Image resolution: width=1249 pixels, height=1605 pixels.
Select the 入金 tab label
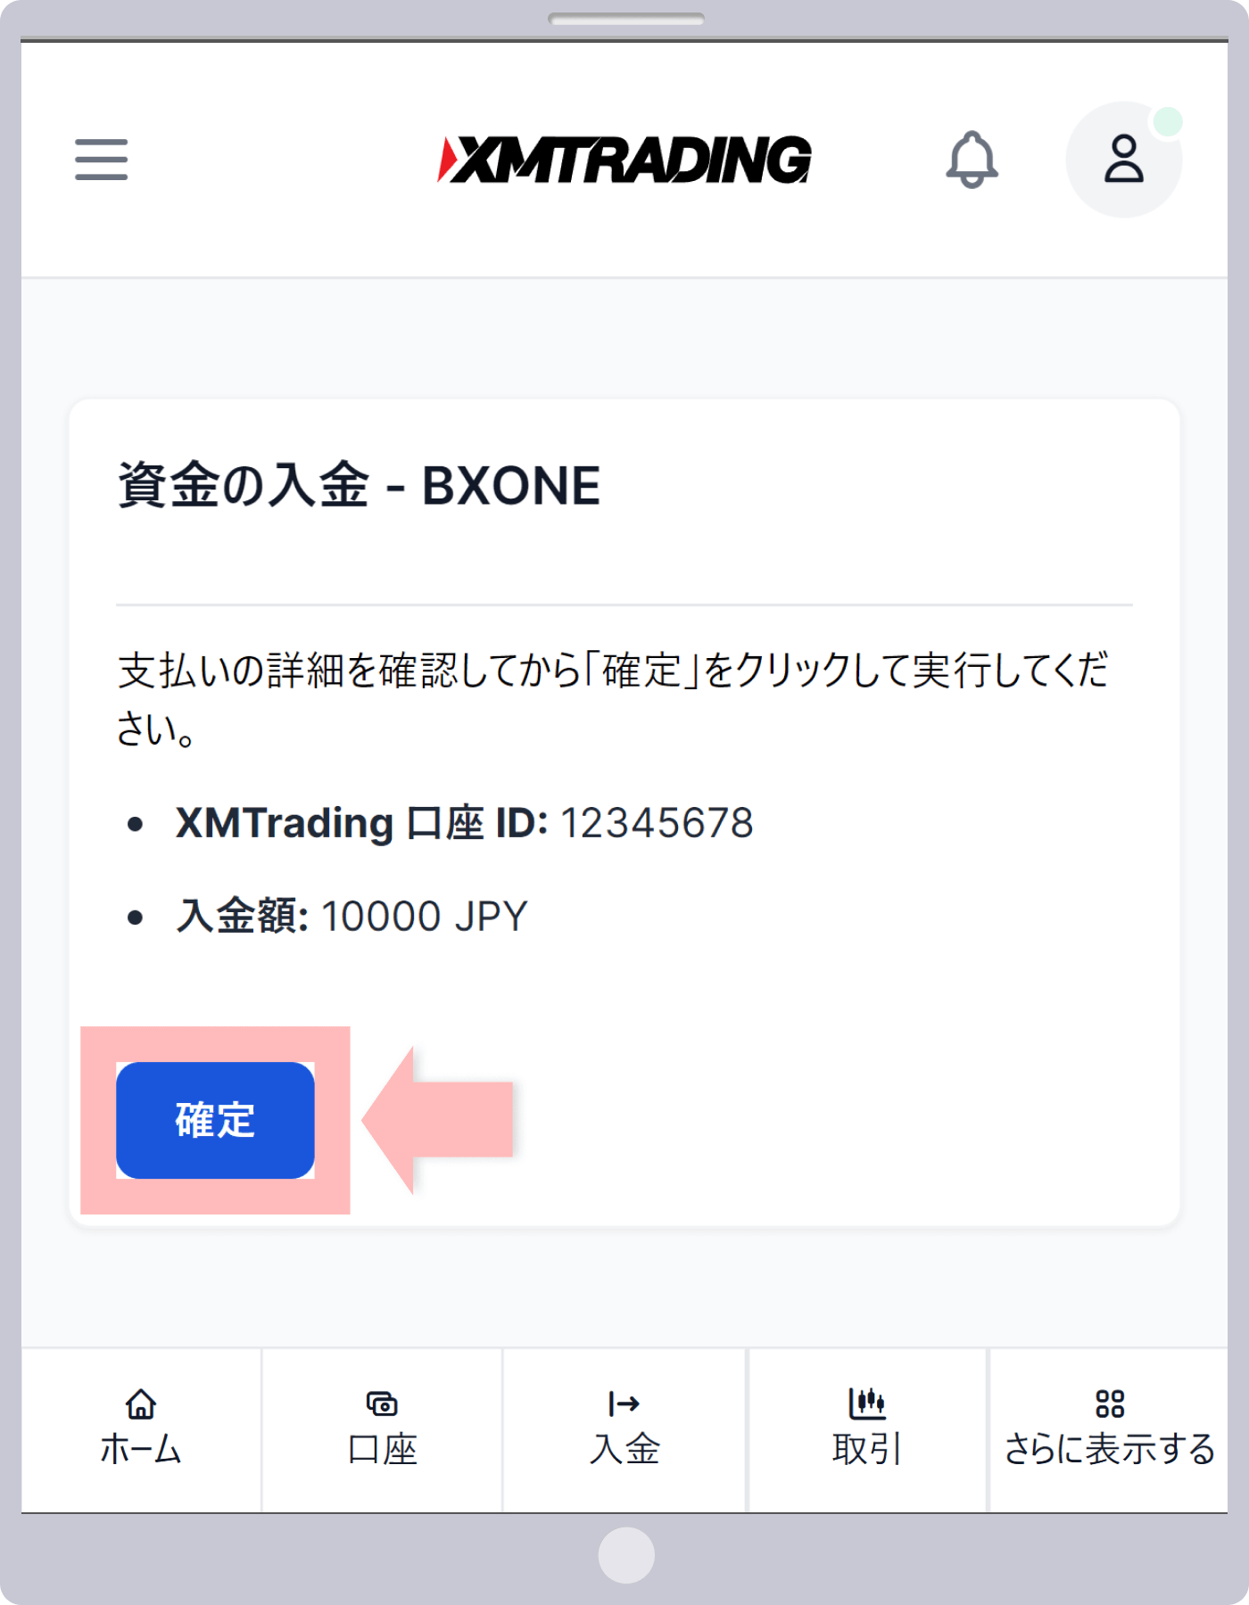[624, 1450]
